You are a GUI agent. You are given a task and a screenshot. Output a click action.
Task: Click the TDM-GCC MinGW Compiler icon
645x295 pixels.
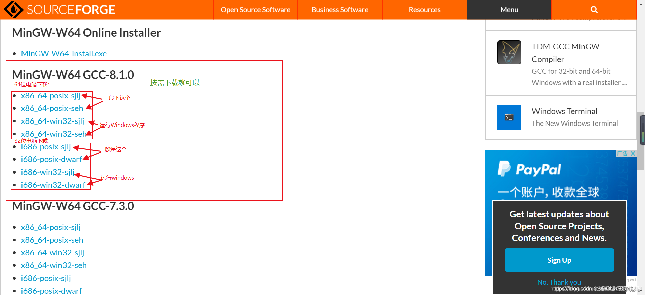(509, 52)
